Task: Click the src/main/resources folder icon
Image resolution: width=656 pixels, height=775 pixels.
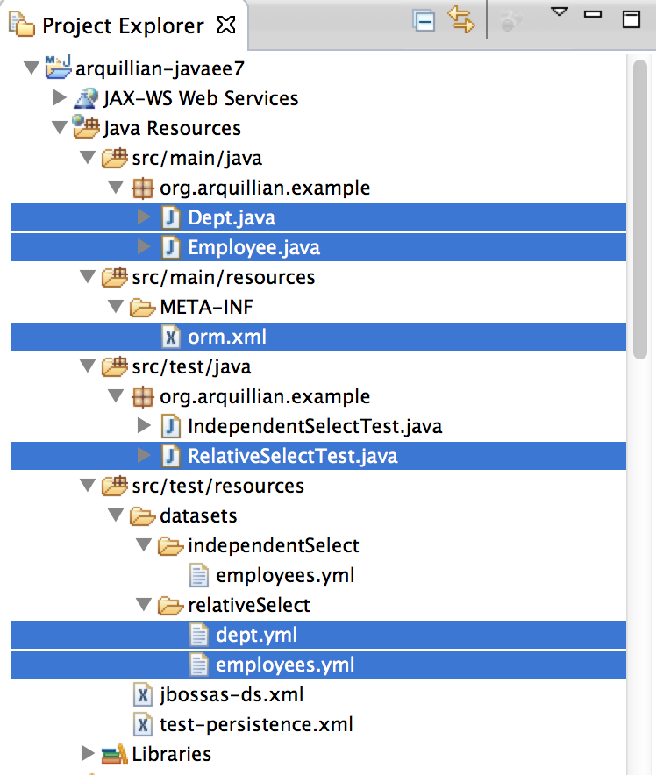Action: 114,277
